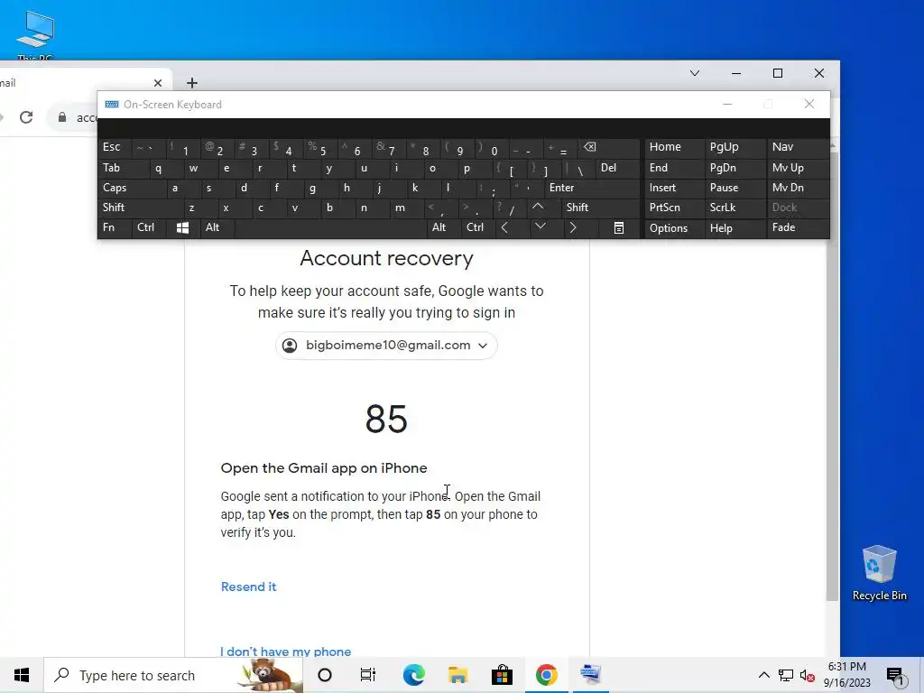Click the Home key on keyboard
This screenshot has height=693, width=924.
click(x=675, y=147)
